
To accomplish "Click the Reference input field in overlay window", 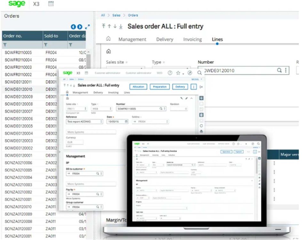I will pos(84,122).
